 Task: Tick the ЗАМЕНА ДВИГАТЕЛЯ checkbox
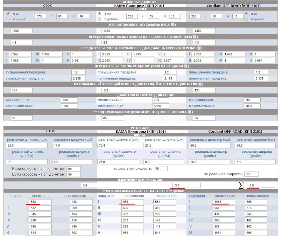pyautogui.click(x=200, y=84)
